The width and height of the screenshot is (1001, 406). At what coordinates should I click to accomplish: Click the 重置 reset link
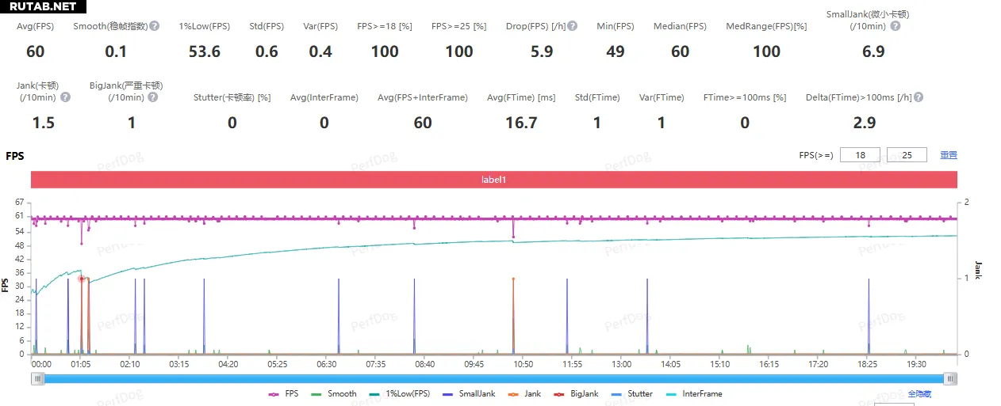click(x=948, y=155)
